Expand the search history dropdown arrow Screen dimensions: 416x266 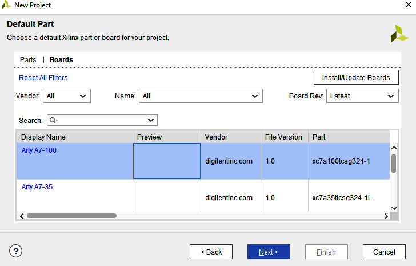point(151,120)
